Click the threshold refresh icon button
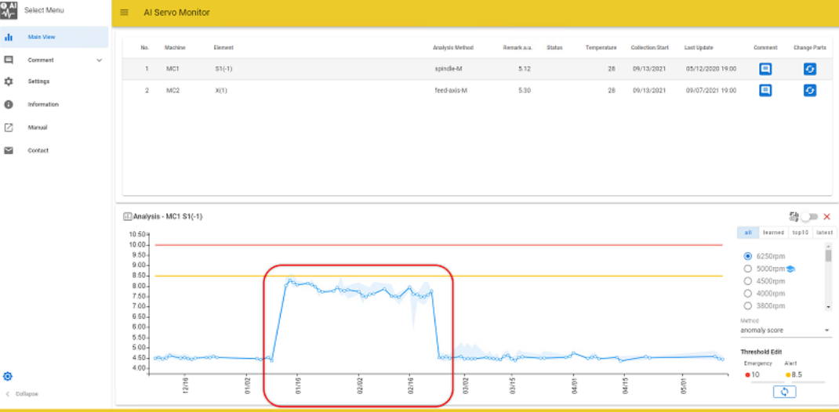The image size is (839, 412). (784, 392)
